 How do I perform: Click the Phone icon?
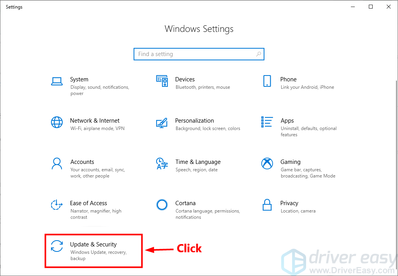click(x=267, y=81)
